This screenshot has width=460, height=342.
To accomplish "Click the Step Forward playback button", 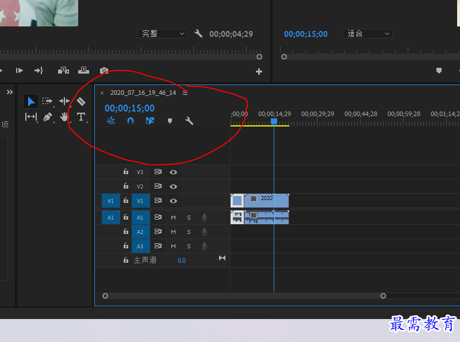I will tap(20, 70).
